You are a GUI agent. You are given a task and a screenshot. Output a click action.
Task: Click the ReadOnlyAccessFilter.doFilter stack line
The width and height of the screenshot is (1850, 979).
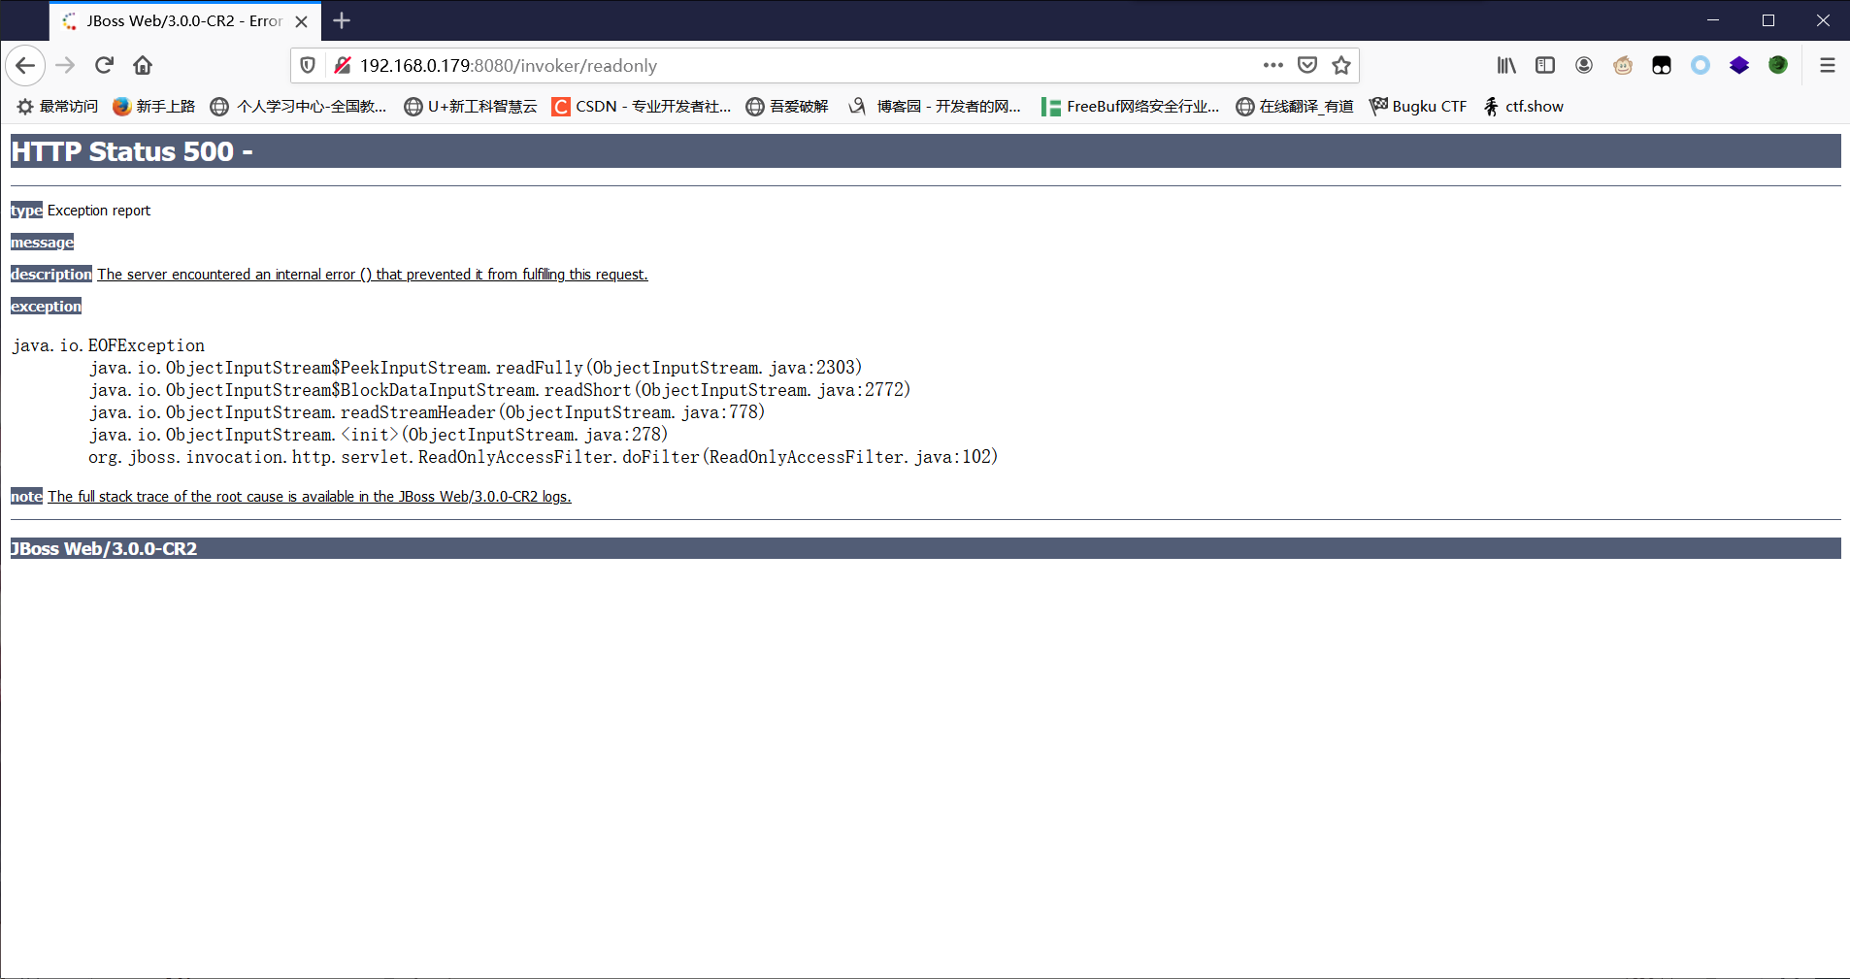coord(544,457)
